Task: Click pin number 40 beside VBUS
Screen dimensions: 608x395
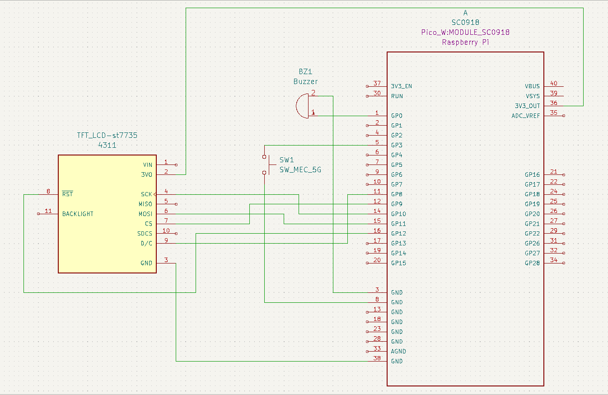Action: [x=554, y=83]
